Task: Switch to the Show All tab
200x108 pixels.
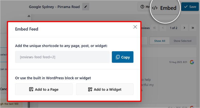Action: pyautogui.click(x=159, y=41)
